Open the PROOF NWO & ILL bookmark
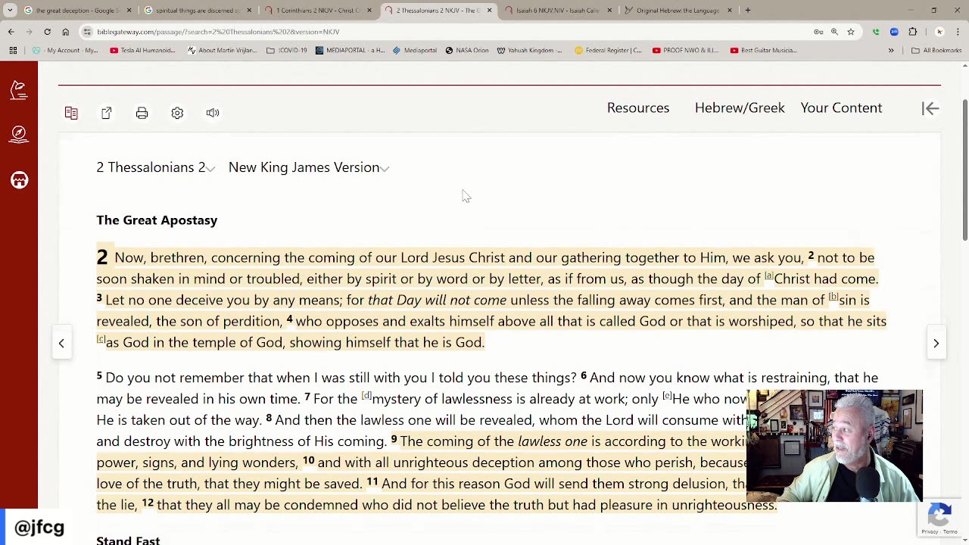969x545 pixels. (685, 51)
